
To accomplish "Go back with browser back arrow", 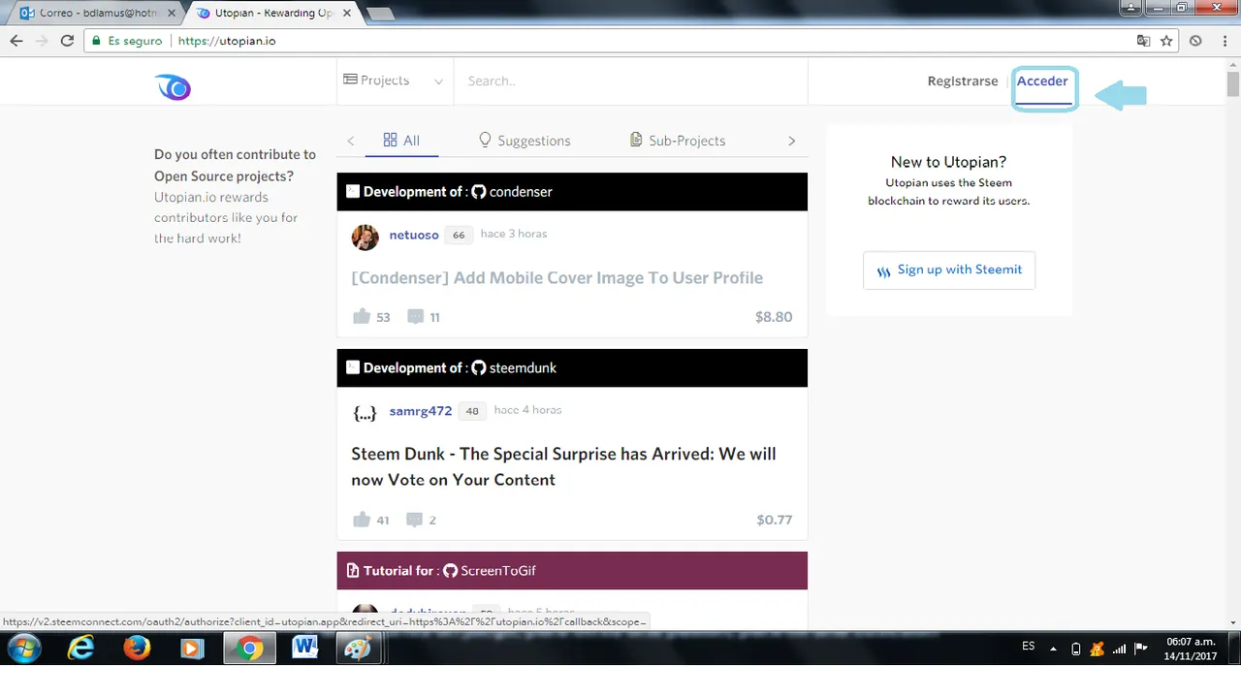I will pos(16,41).
